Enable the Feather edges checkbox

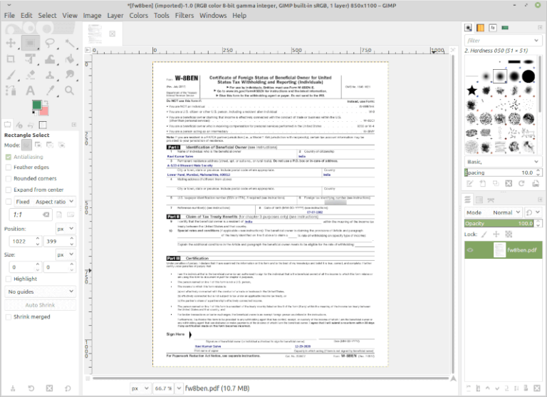(x=9, y=167)
